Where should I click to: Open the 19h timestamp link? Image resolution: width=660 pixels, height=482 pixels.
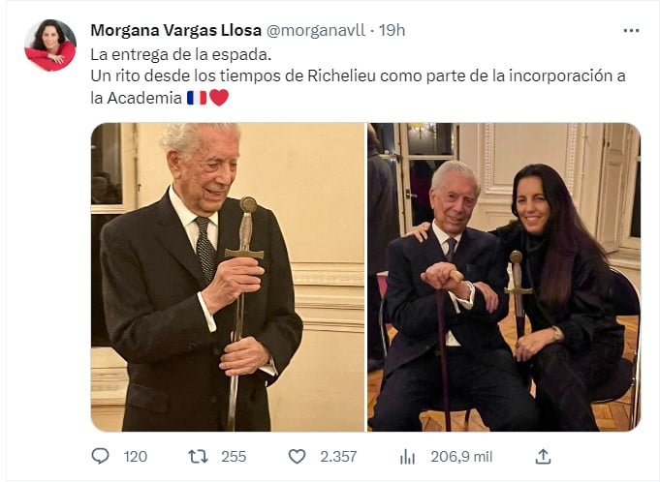click(x=392, y=30)
